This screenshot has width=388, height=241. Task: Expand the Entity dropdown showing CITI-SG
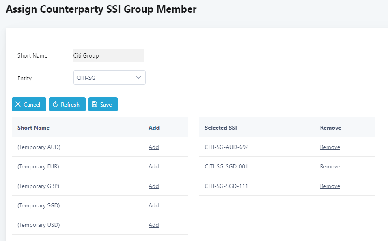(x=109, y=78)
